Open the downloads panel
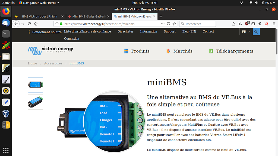The image size is (278, 156). (x=233, y=24)
